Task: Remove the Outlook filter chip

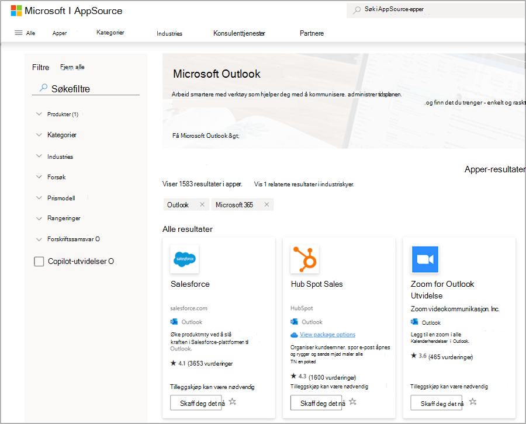Action: pos(202,204)
